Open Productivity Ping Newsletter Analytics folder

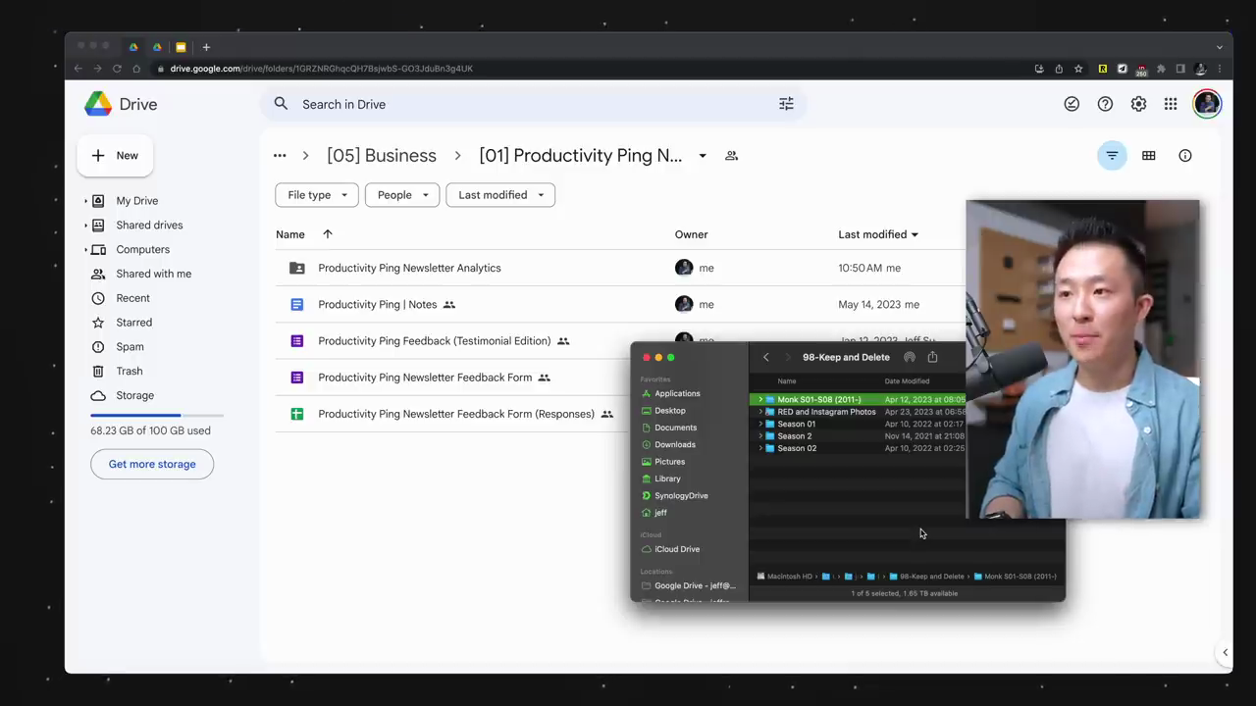tap(409, 268)
